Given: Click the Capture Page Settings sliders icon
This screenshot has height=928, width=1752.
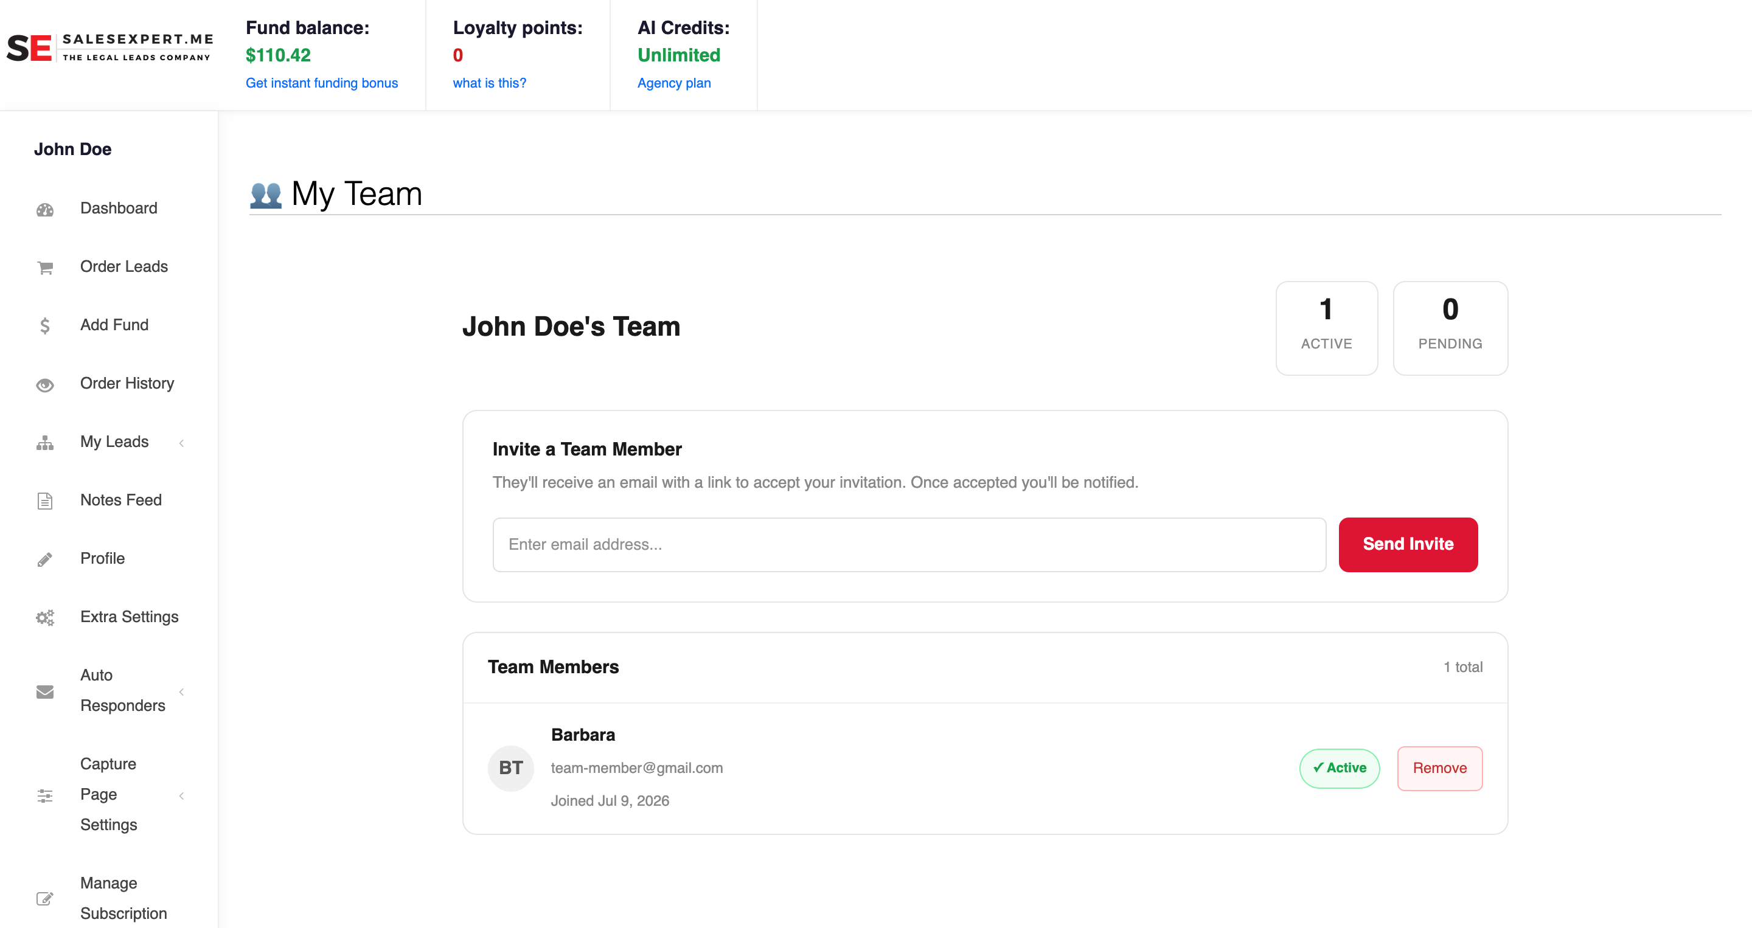Looking at the screenshot, I should 45,795.
